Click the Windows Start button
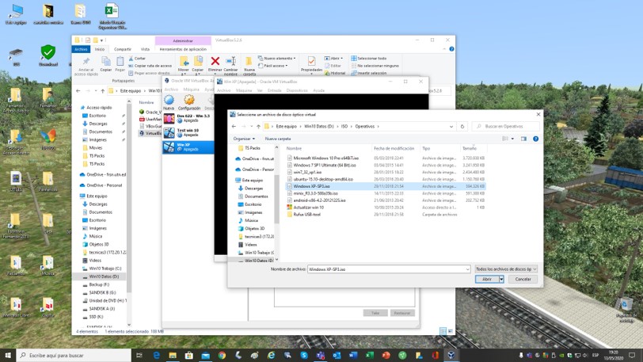 click(8, 356)
